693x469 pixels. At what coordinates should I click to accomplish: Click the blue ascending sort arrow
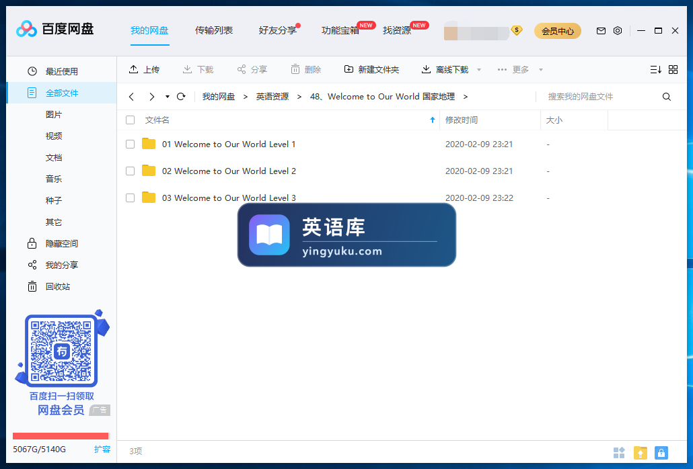coord(433,120)
